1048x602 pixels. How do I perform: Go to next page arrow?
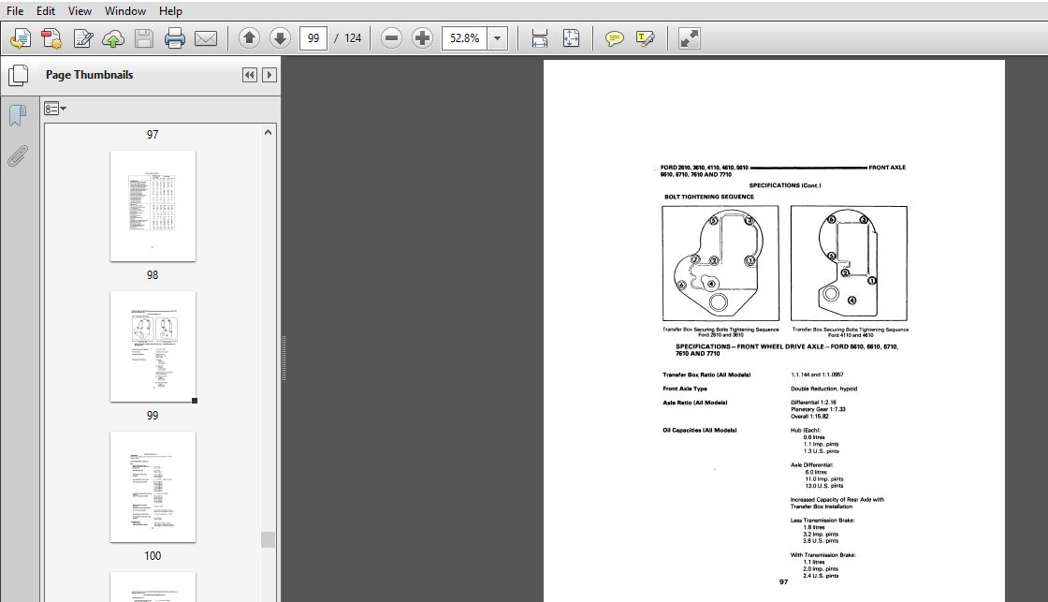(280, 38)
